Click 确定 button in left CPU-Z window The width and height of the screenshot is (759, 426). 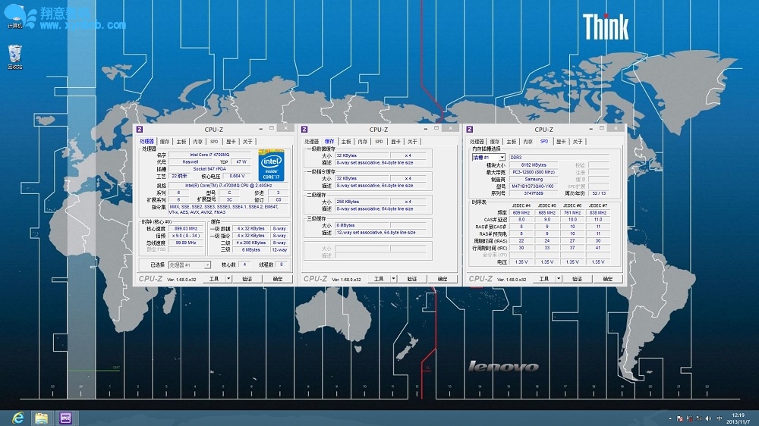click(x=278, y=279)
